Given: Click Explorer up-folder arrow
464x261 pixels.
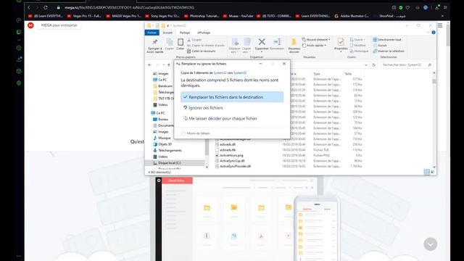Looking at the screenshot, I should [x=169, y=65].
